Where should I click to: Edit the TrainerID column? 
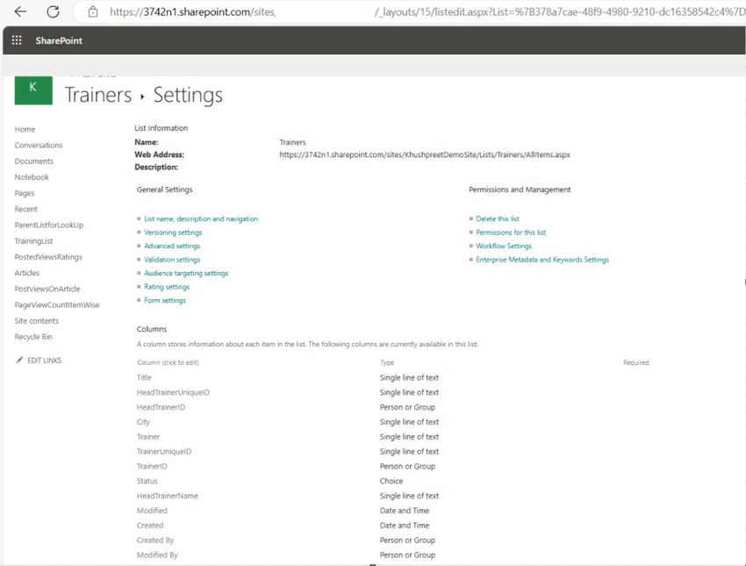click(x=152, y=466)
